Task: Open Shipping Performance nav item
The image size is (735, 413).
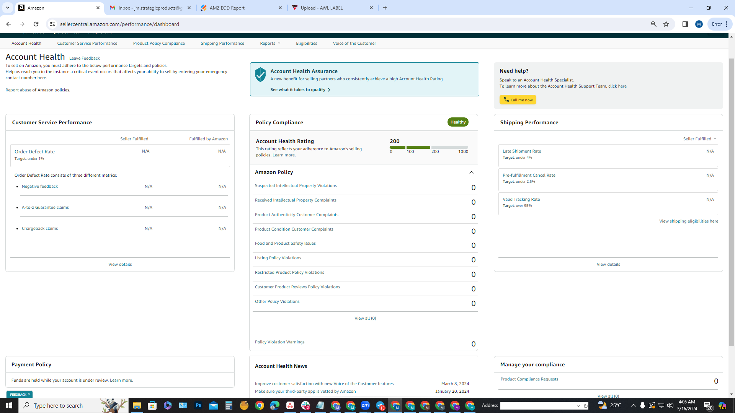Action: click(222, 43)
